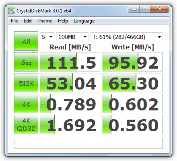Image resolution: width=177 pixels, height=161 pixels.
Task: Open the Help menu
Action: tap(63, 21)
